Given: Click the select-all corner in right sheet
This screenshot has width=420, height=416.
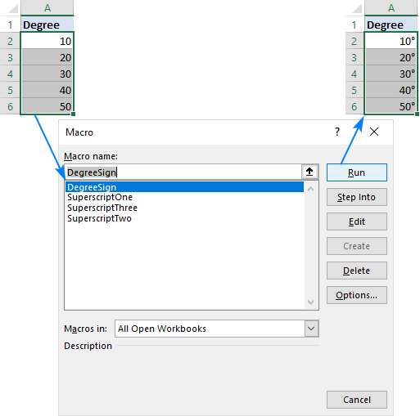Looking at the screenshot, I should pos(357,8).
